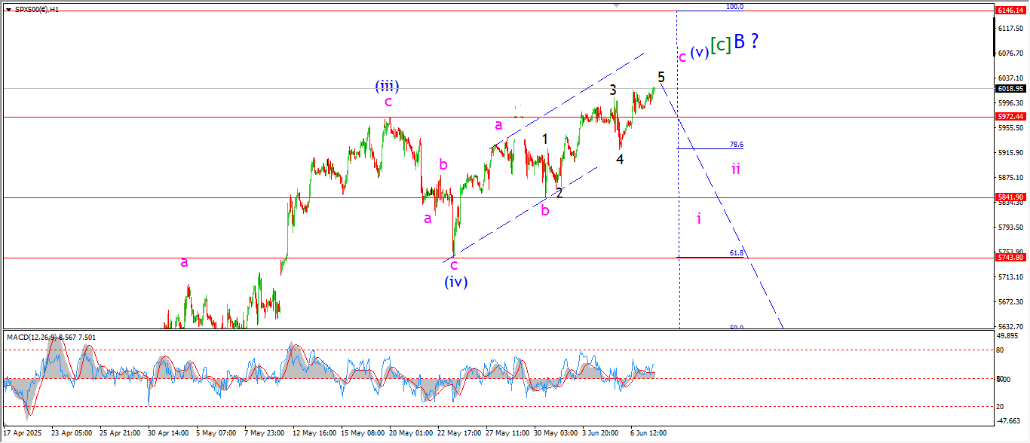
Task: Click the blue (iii) wave label
Action: (387, 86)
